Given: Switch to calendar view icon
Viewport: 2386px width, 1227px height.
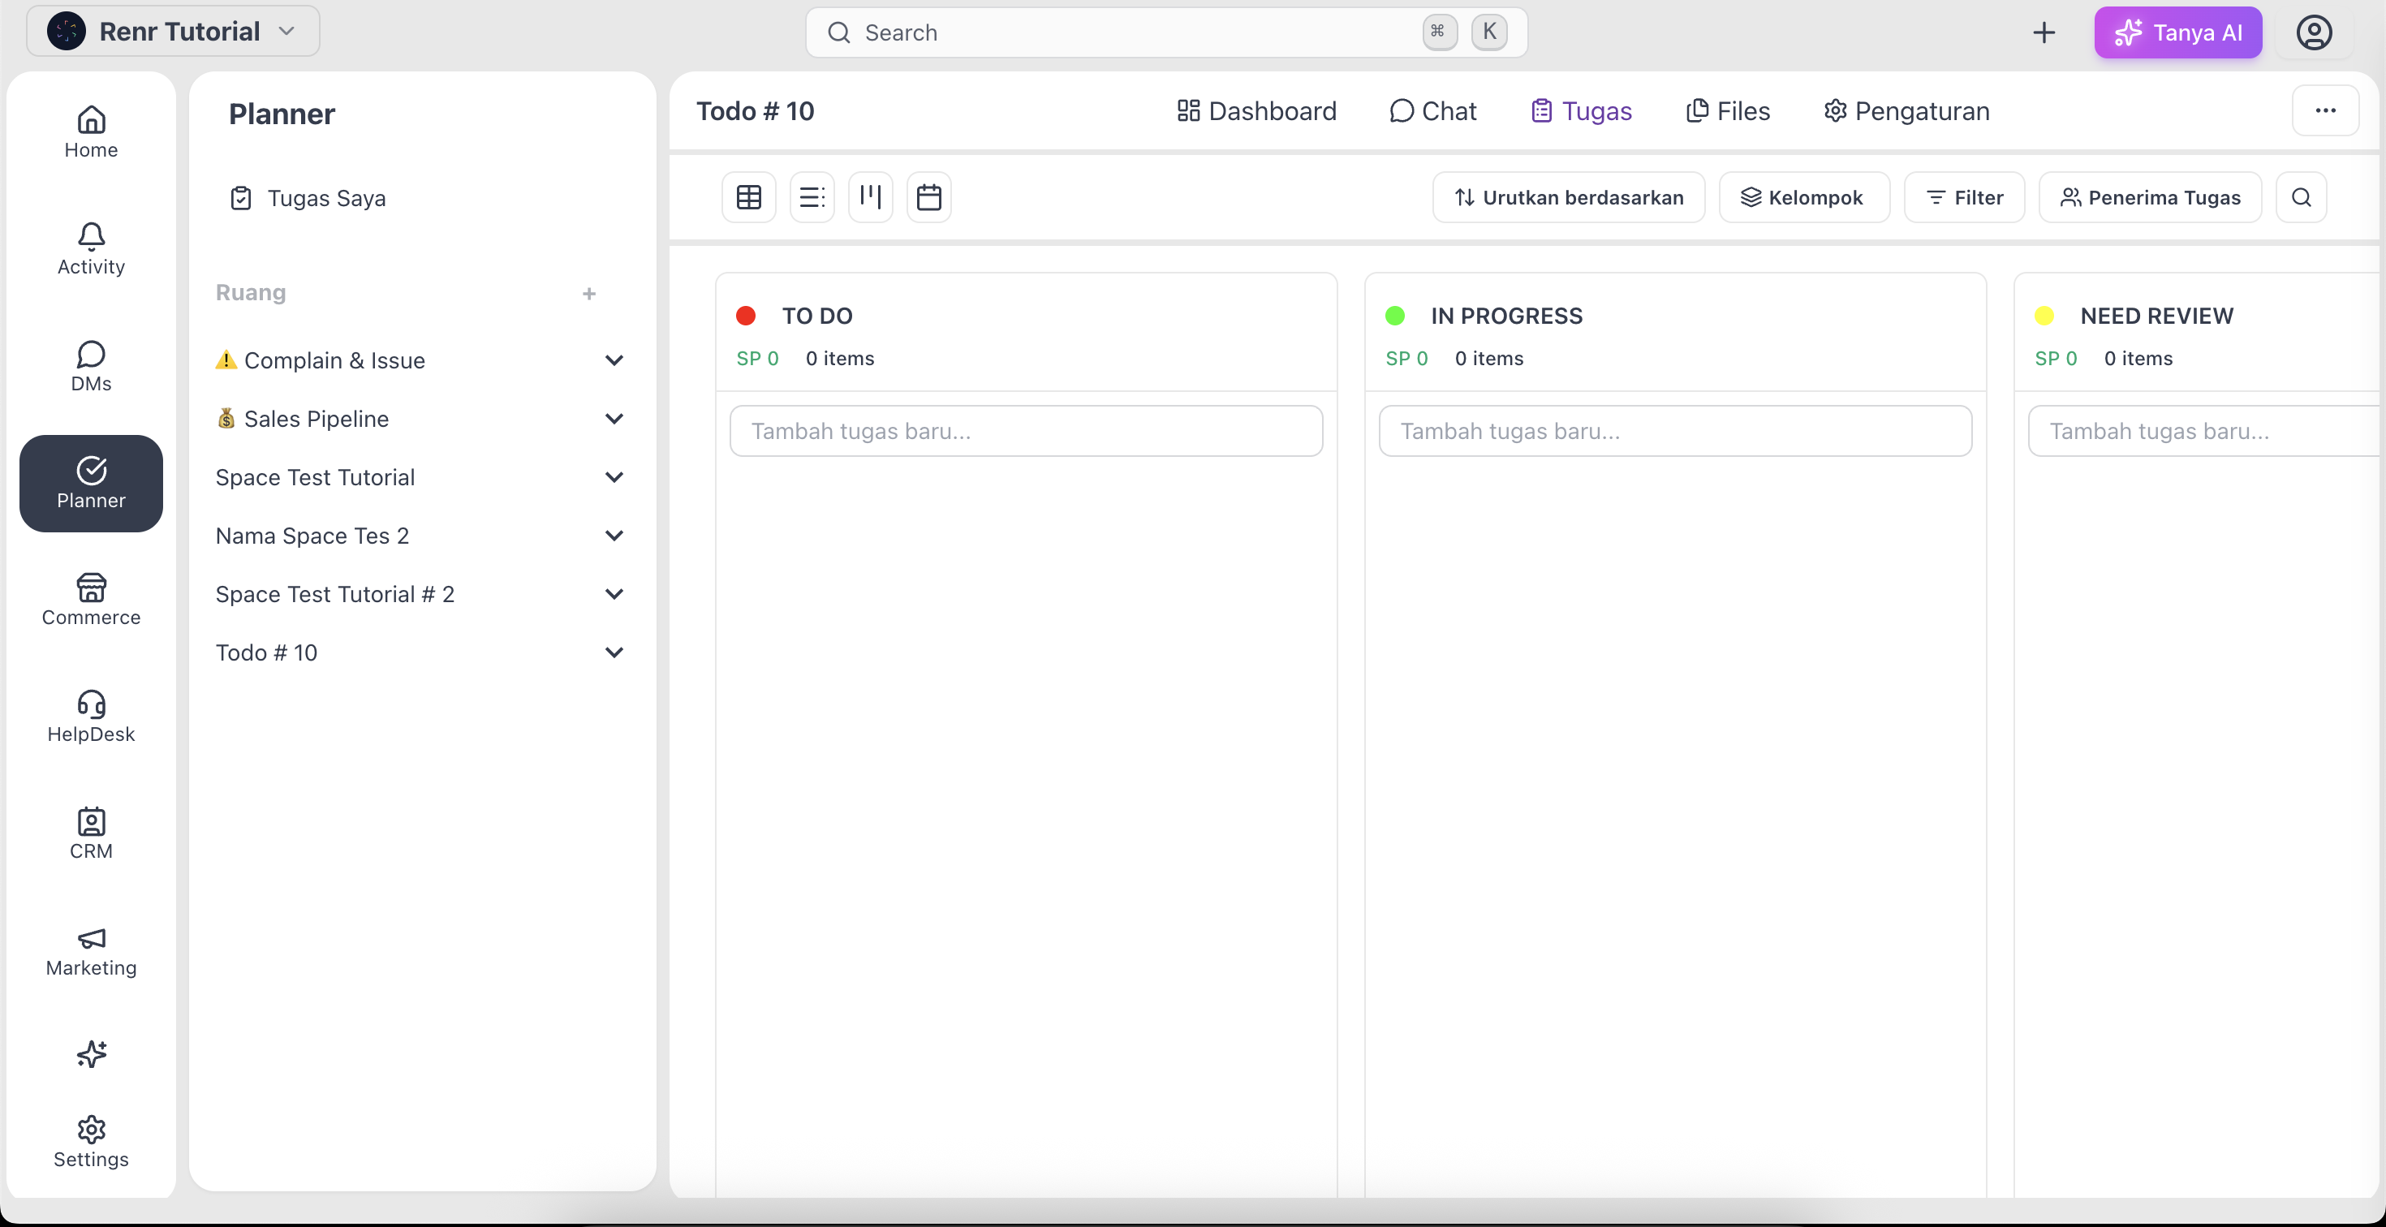Looking at the screenshot, I should 928,197.
